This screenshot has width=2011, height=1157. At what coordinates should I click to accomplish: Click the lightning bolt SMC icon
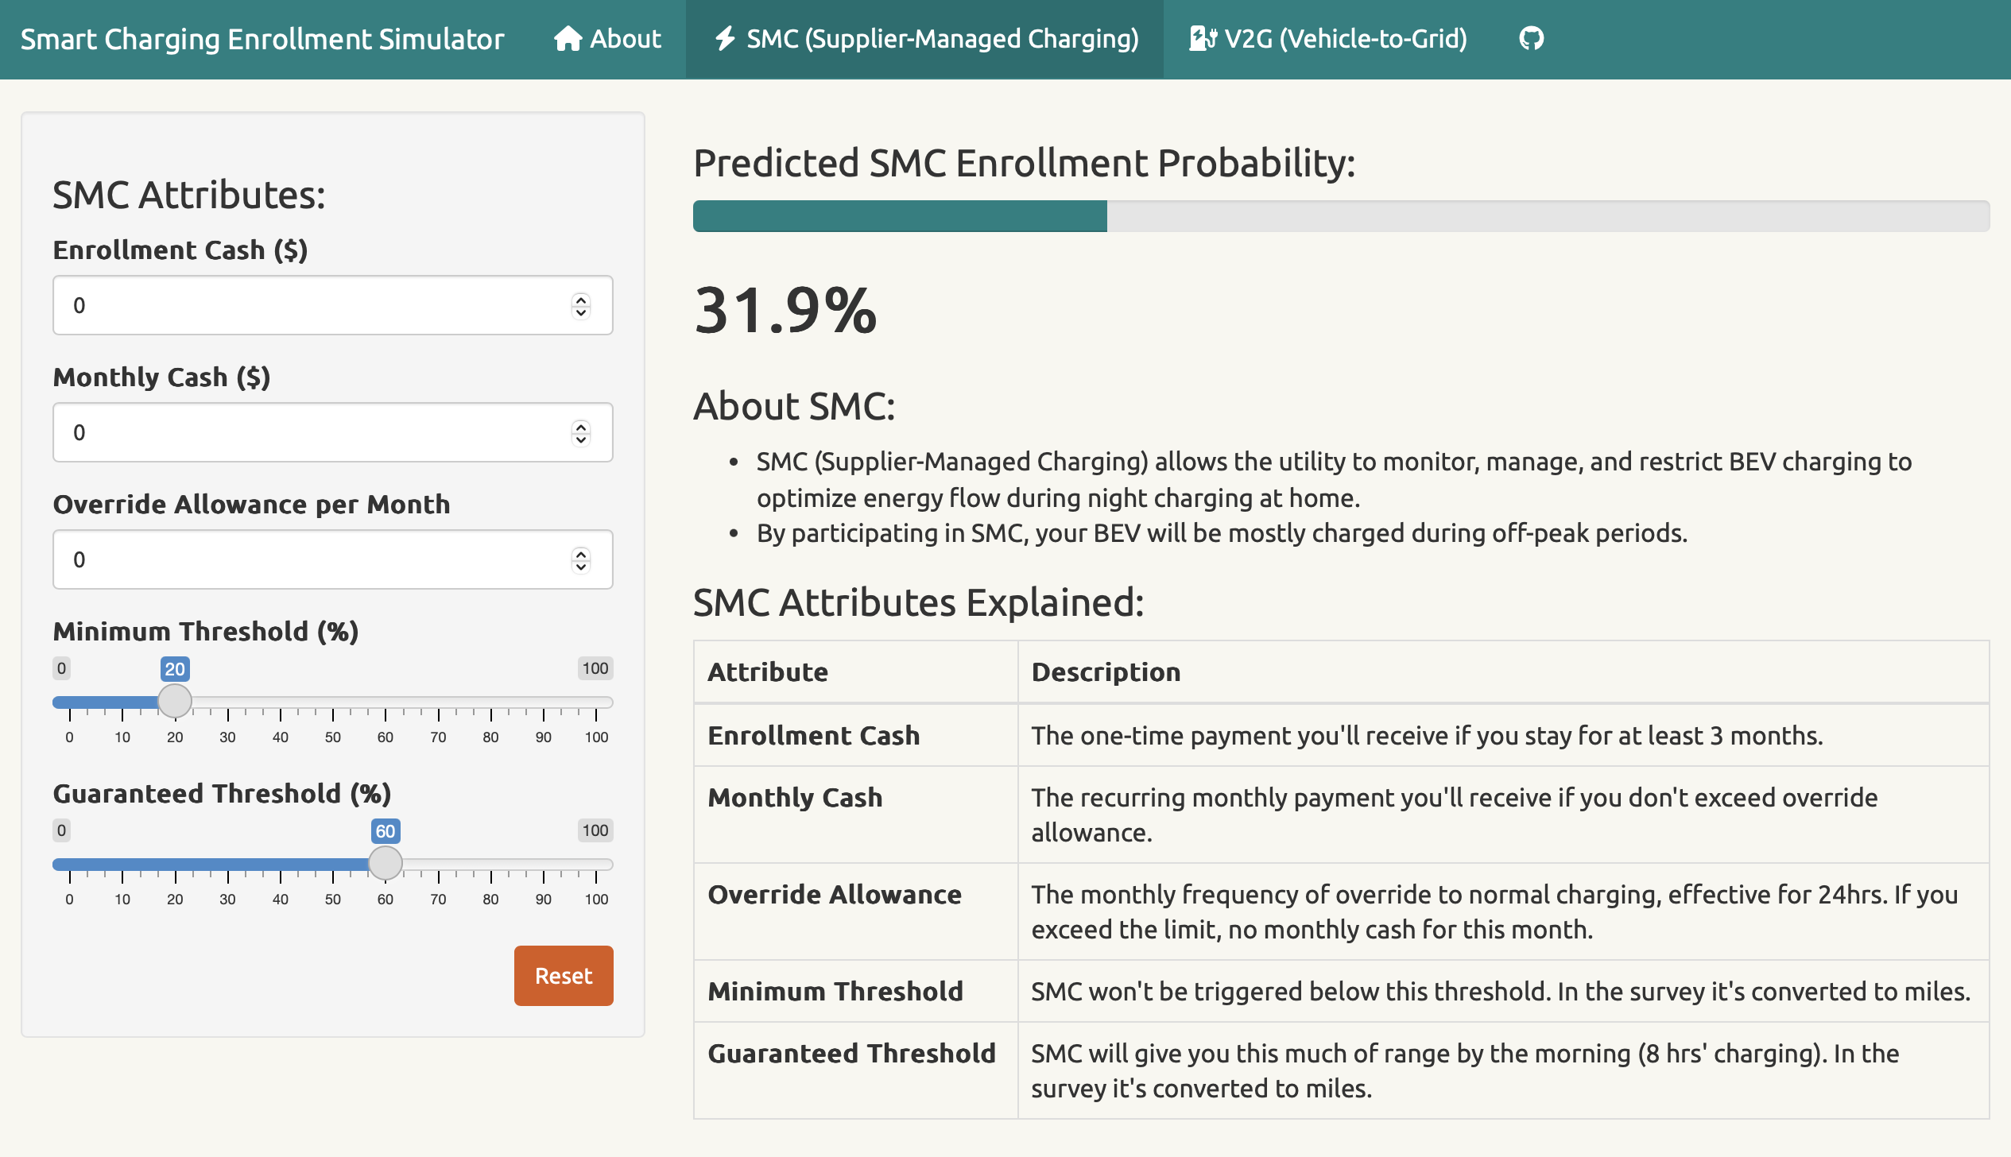[x=724, y=38]
